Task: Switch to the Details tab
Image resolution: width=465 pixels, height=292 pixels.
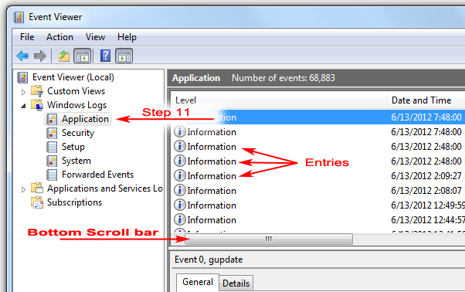Action: point(236,284)
